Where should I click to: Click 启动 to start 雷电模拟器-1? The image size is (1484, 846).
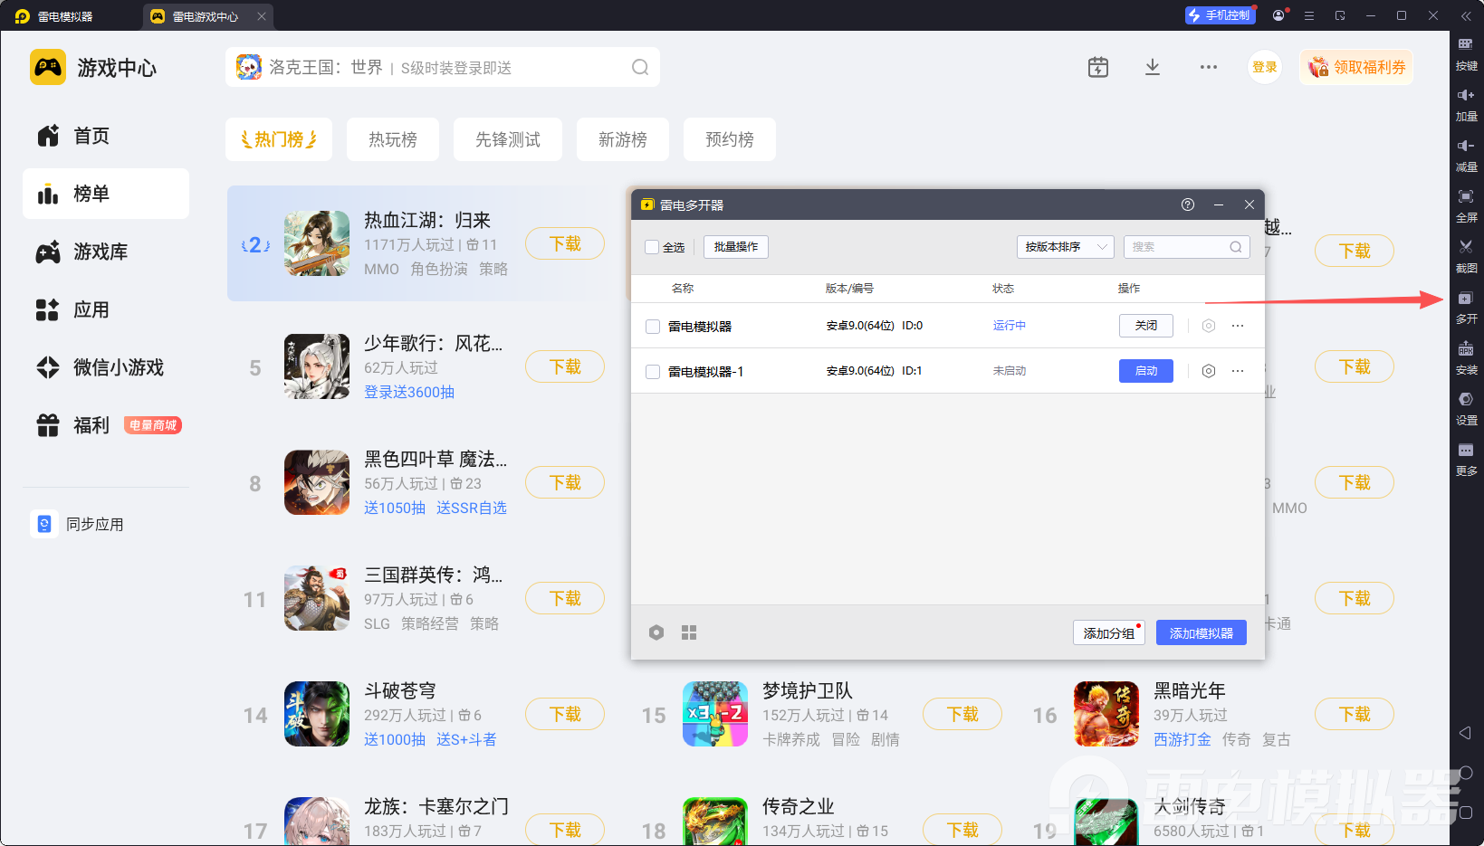click(x=1146, y=371)
